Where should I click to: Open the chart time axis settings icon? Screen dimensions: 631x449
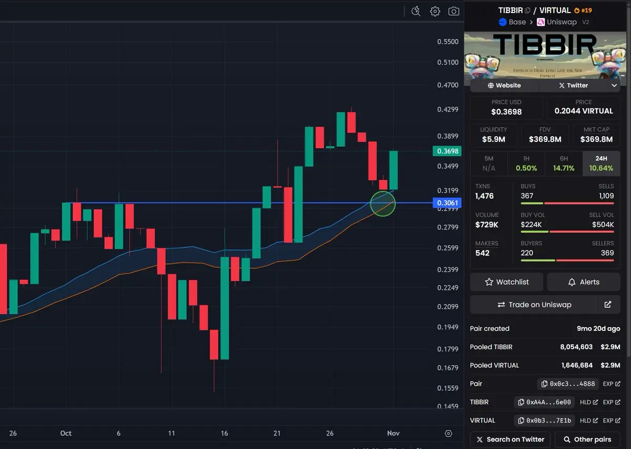point(449,434)
